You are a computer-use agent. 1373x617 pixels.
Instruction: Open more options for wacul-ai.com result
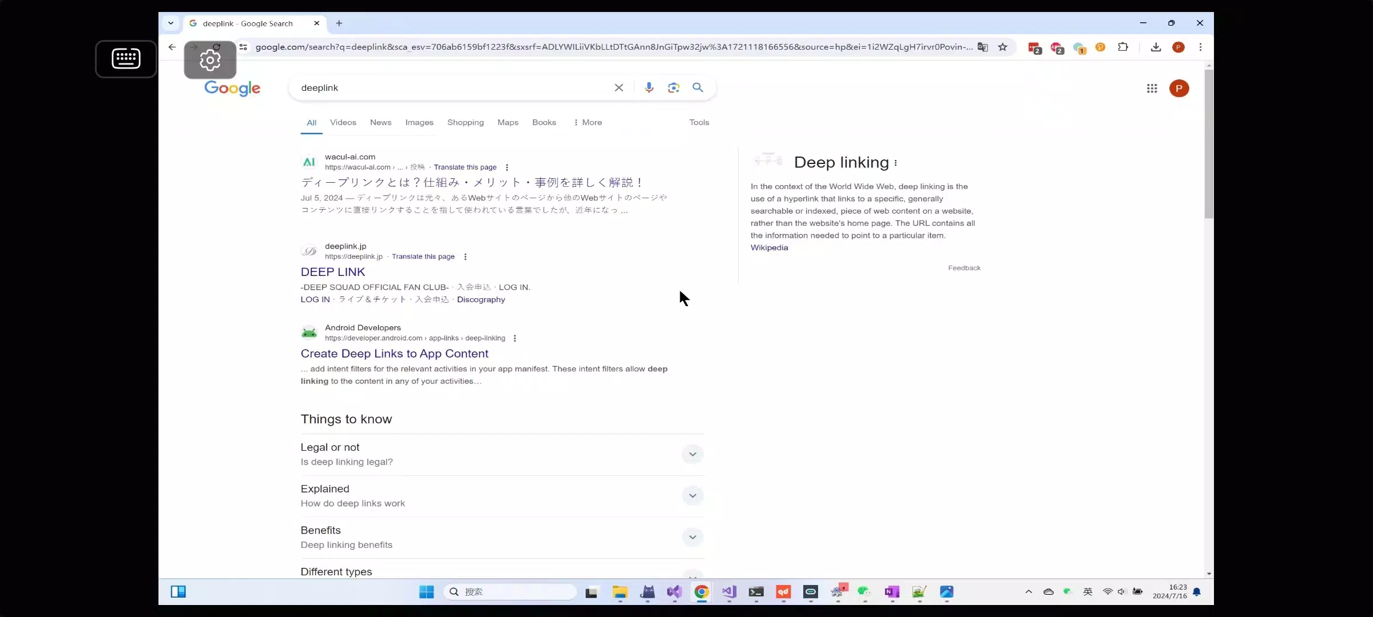[x=507, y=167]
